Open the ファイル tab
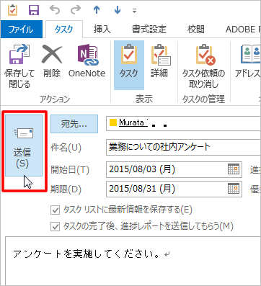Screen dimensions: 261x286 click(x=21, y=30)
